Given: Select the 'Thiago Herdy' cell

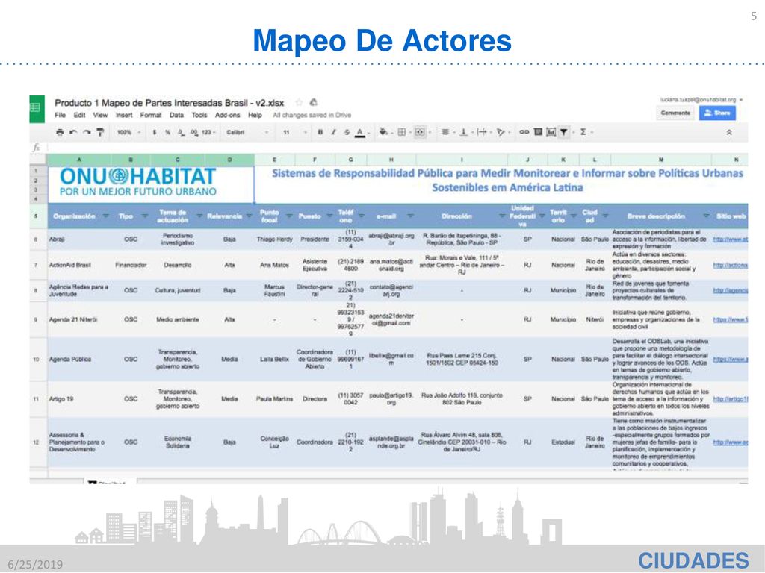Looking at the screenshot, I should point(275,239).
